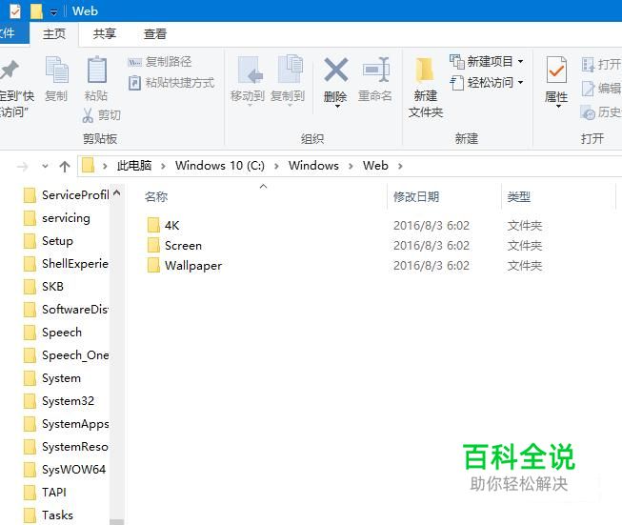622x525 pixels.
Task: Click the navigation pane vertical scrollbar track
Action: [117, 357]
